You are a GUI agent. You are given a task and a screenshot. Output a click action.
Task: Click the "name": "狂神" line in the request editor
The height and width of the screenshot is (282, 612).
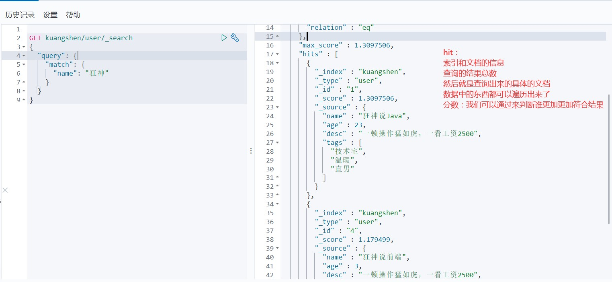(81, 73)
